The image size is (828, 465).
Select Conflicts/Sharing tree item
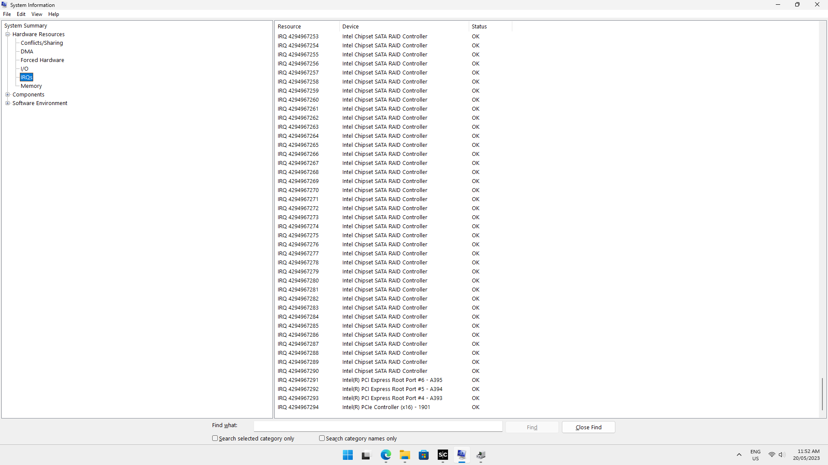(42, 43)
